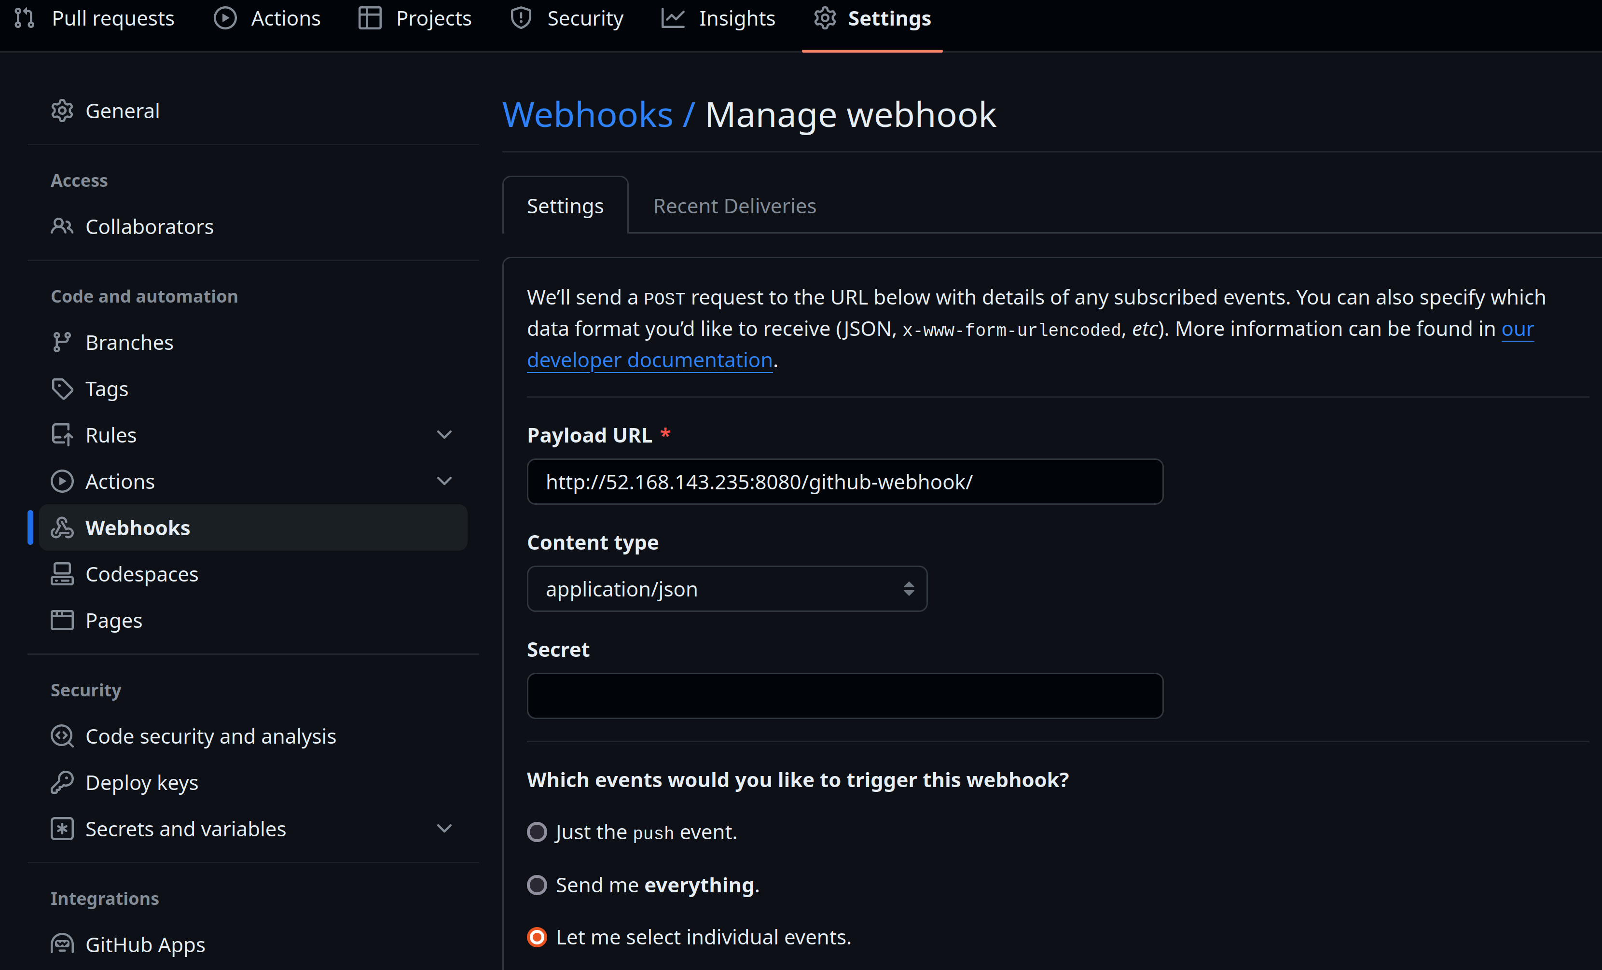
Task: Click the Tags icon in sidebar
Action: 62,389
